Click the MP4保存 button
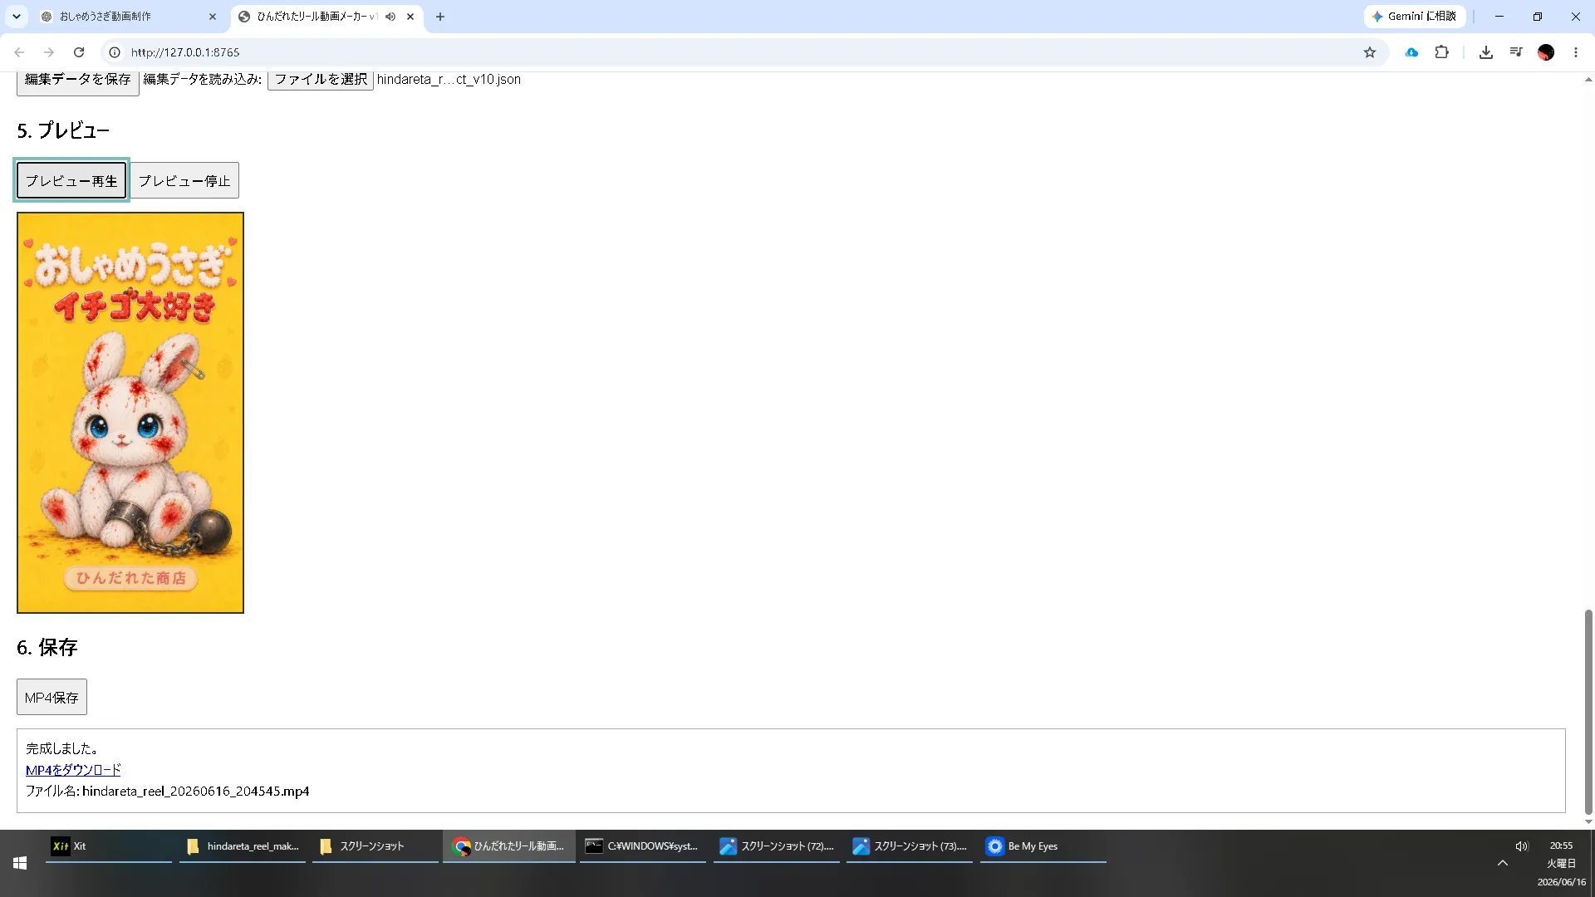The height and width of the screenshot is (897, 1595). 52,697
